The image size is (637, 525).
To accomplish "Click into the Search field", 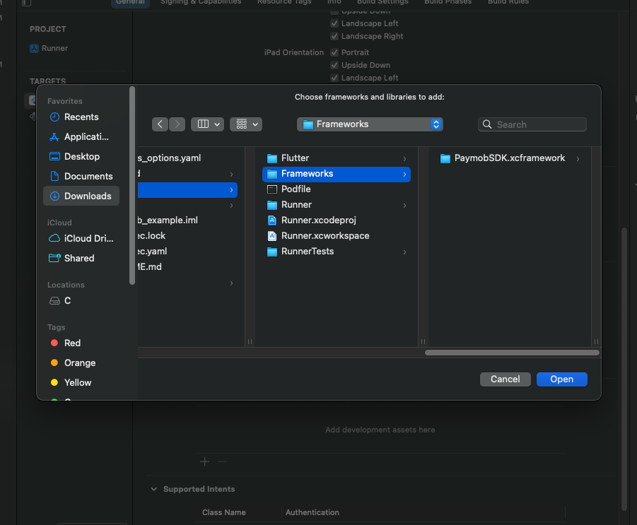I will click(x=532, y=124).
